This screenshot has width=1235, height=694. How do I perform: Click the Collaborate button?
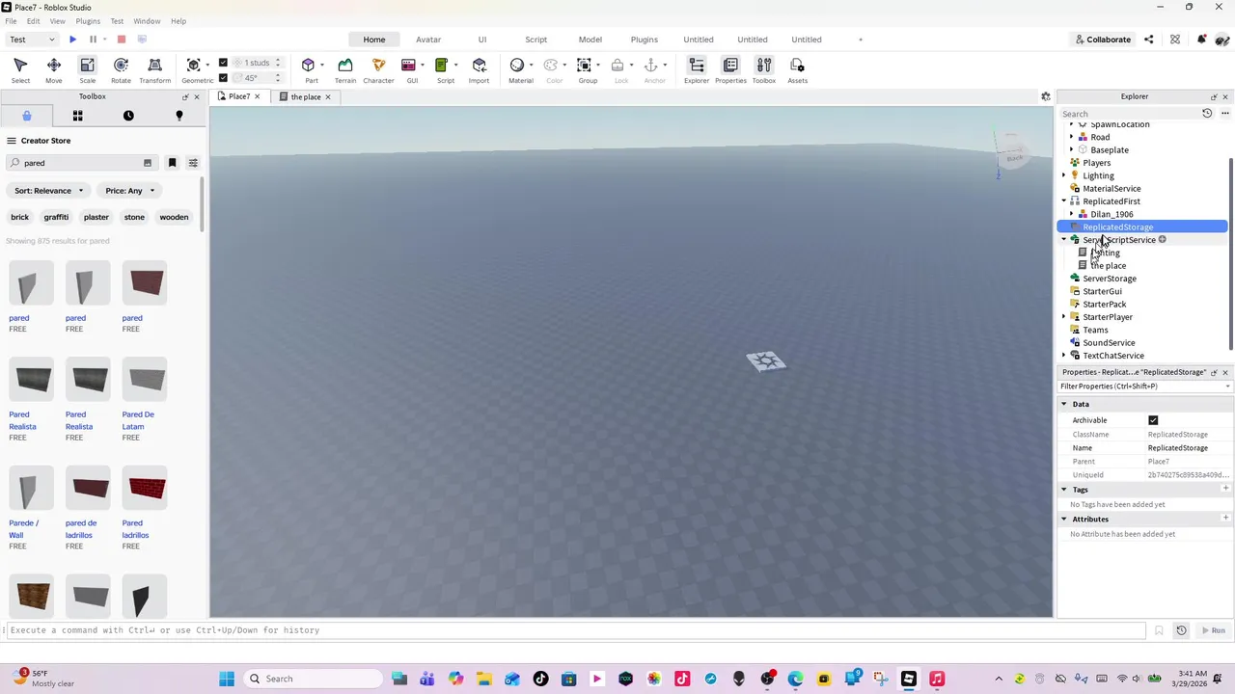click(1104, 40)
